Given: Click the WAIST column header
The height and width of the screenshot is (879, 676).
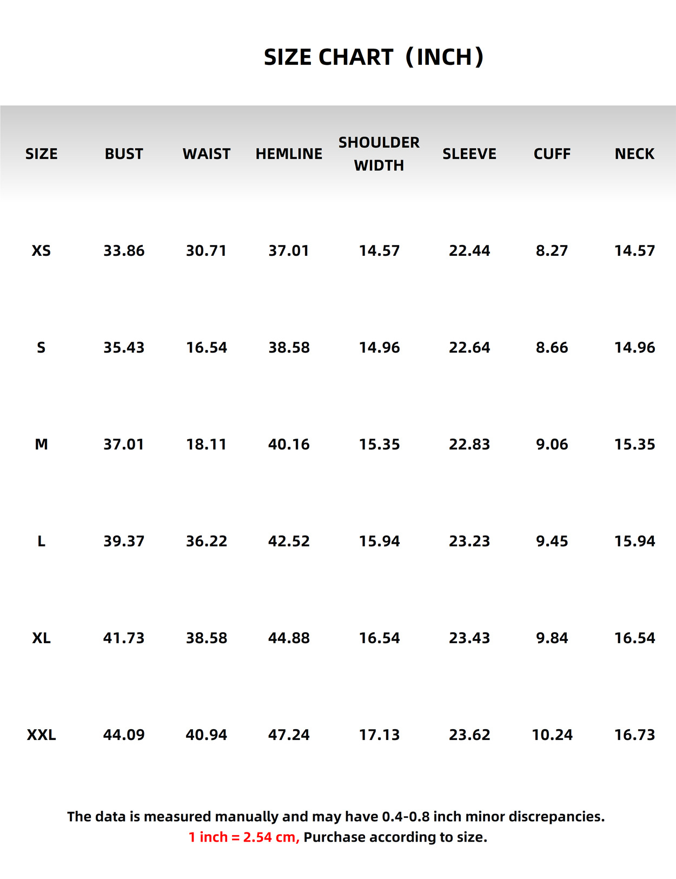Looking at the screenshot, I should [207, 154].
